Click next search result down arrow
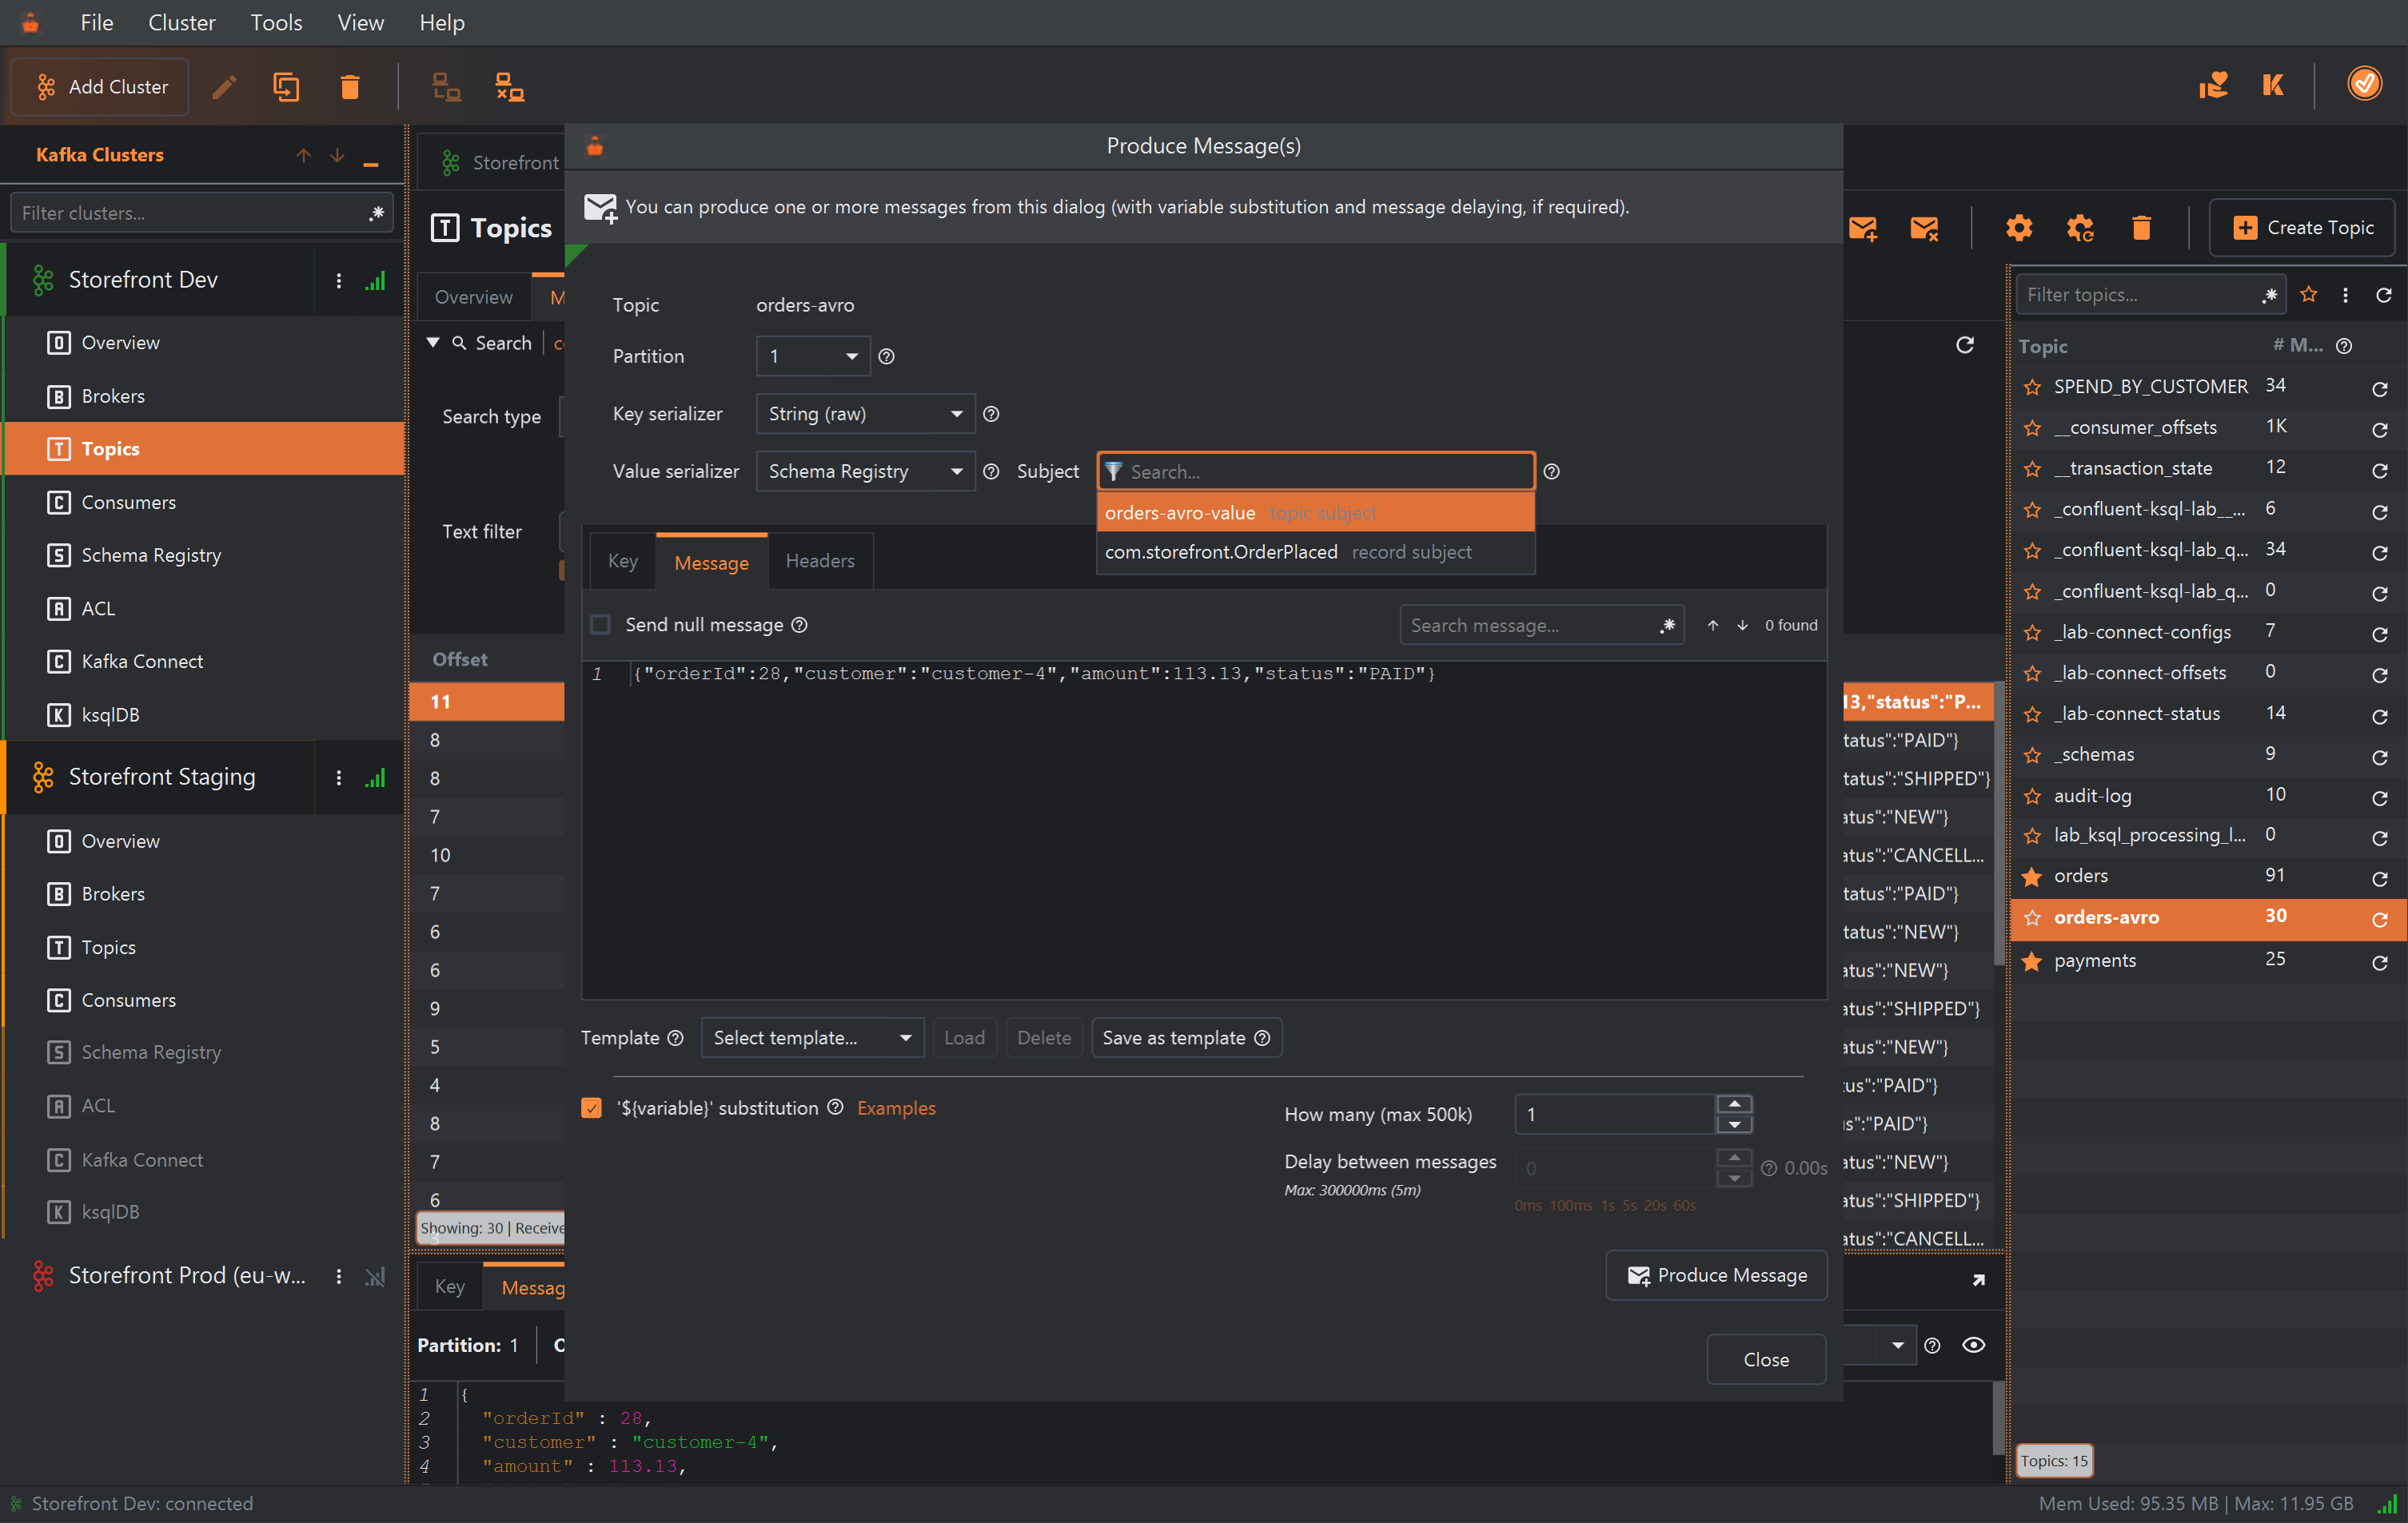Image resolution: width=2408 pixels, height=1523 pixels. (1742, 625)
